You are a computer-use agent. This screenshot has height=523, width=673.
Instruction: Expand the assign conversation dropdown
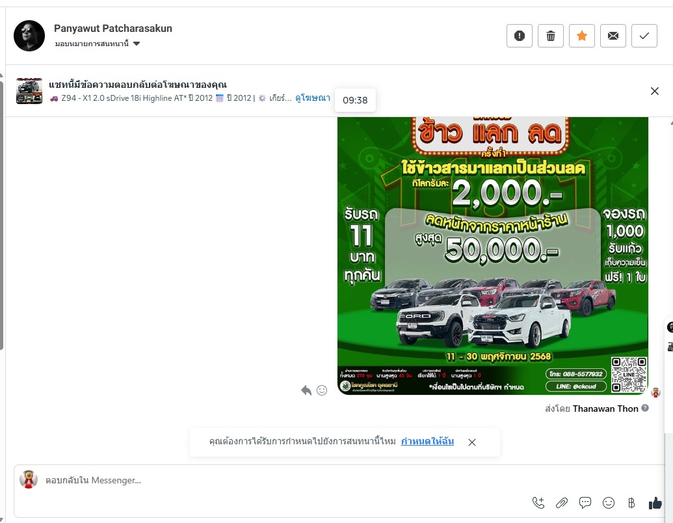[98, 44]
